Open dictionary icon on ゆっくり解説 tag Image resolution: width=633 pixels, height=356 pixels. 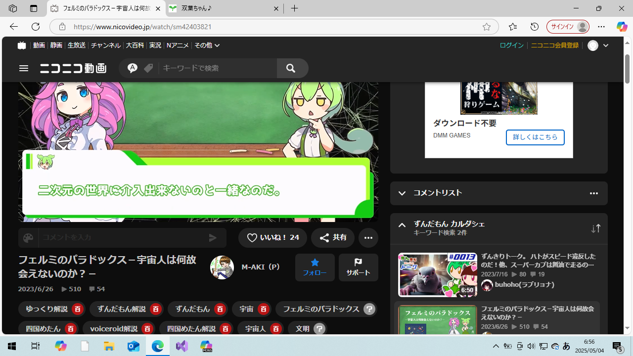(77, 309)
